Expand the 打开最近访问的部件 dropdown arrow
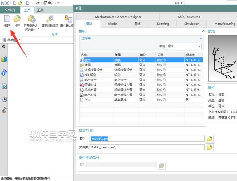The width and height of the screenshot is (237, 181). click(x=38, y=29)
